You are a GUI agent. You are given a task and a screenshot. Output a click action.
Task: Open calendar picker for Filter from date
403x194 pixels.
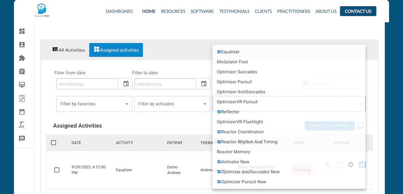point(126,84)
